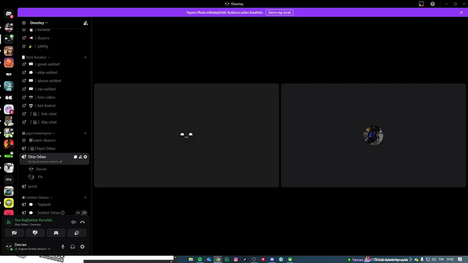
Task: Open the green Wi-Fi logo server
Action: click(9, 203)
